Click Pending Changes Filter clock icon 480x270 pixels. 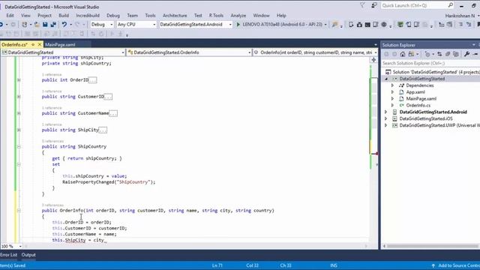(427, 54)
